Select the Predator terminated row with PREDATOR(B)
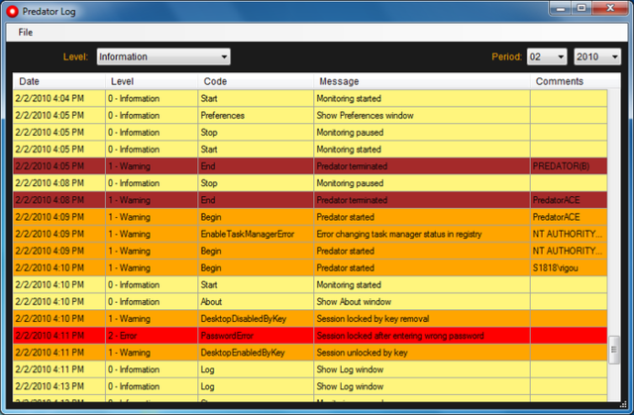 point(310,166)
